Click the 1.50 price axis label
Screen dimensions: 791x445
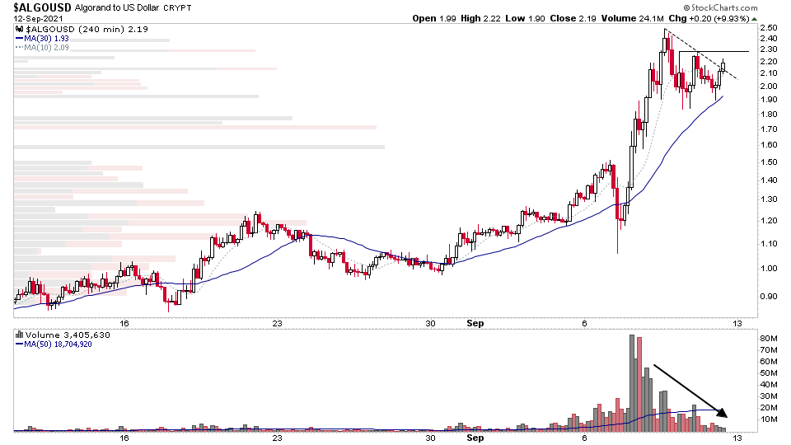(x=768, y=162)
